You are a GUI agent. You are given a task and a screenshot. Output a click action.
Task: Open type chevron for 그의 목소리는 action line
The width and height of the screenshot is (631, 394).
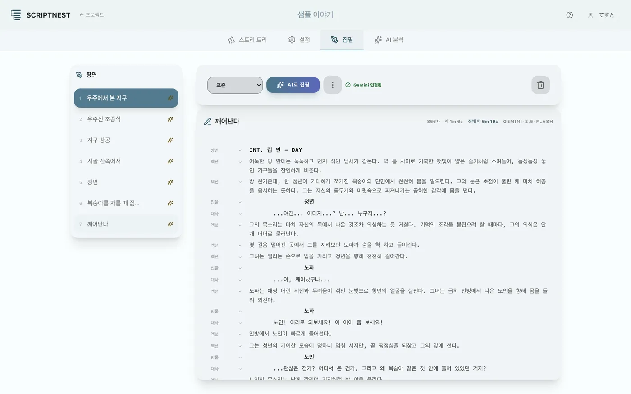(x=240, y=225)
